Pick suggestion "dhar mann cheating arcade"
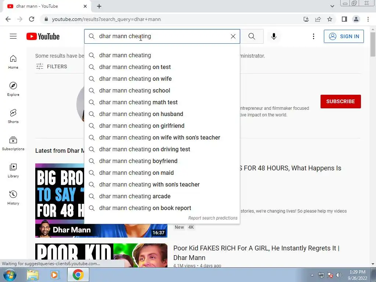 click(x=162, y=196)
